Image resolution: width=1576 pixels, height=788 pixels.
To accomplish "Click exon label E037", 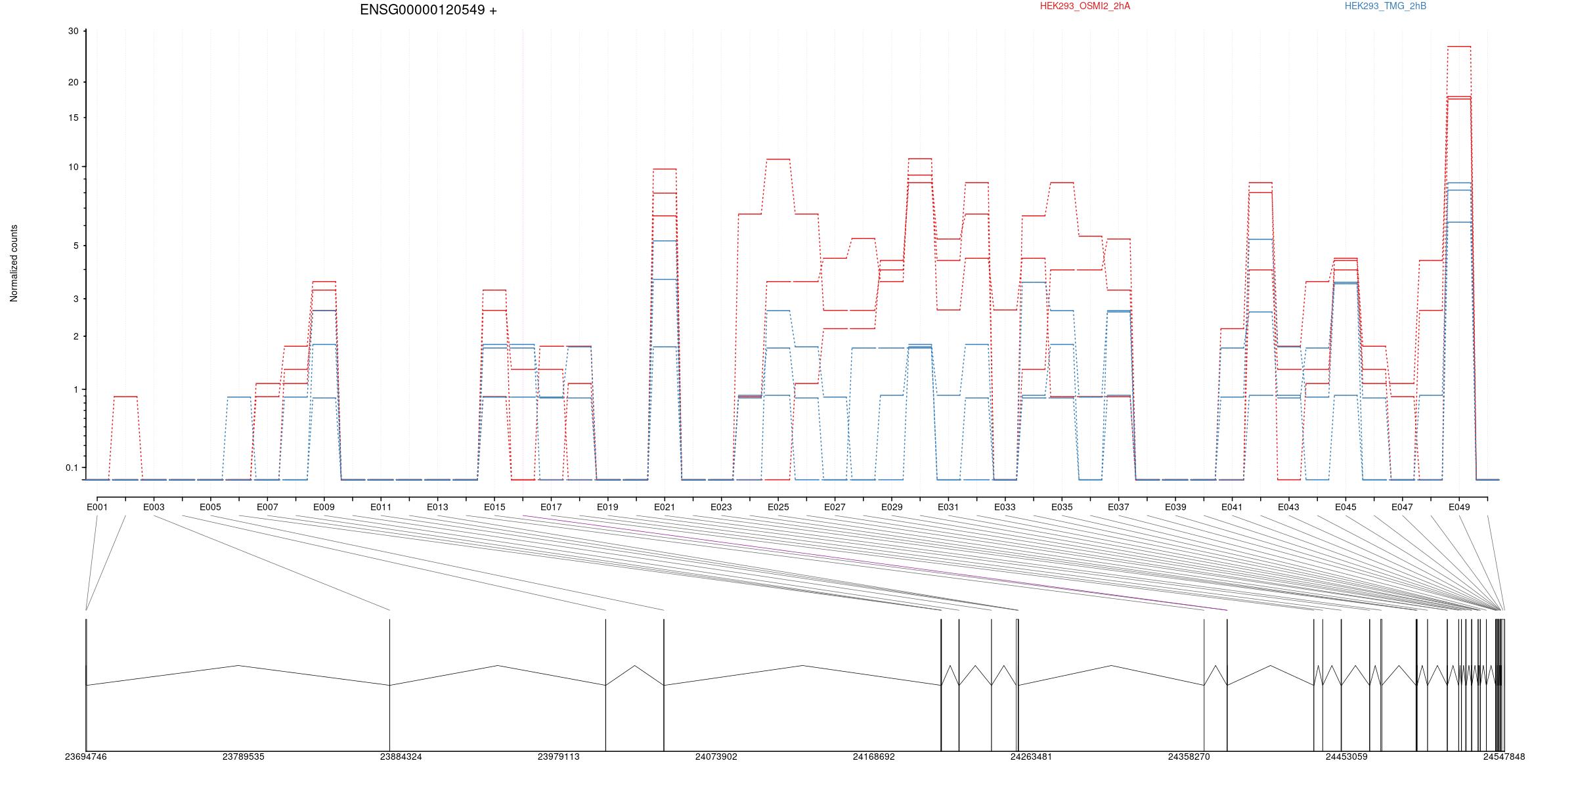I will tap(1118, 507).
